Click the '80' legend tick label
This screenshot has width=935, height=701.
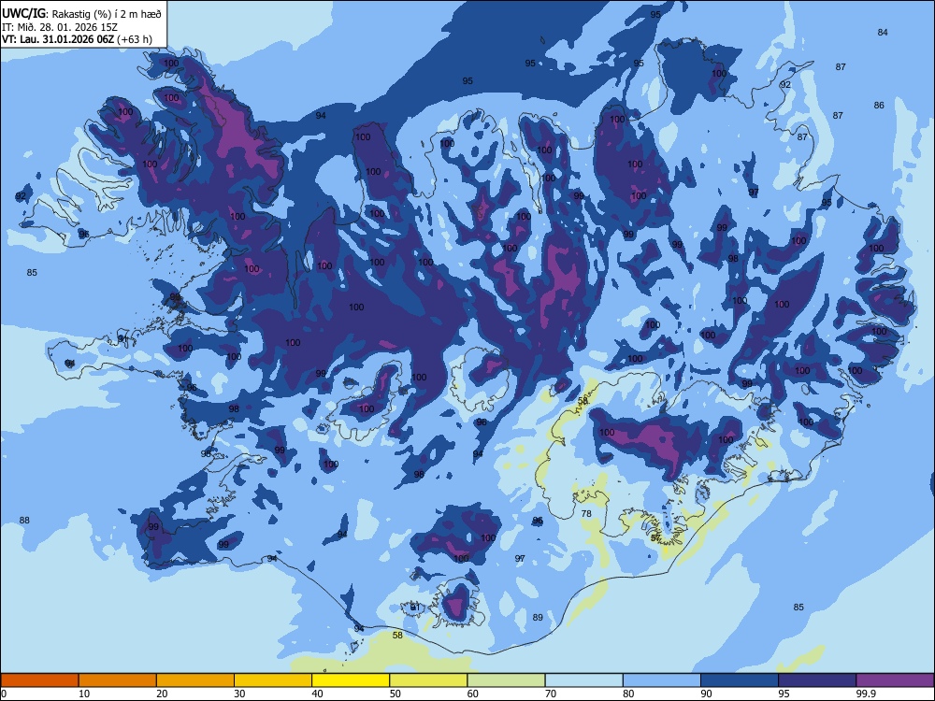pos(628,694)
